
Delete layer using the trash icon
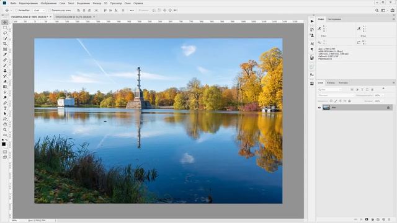[390, 219]
